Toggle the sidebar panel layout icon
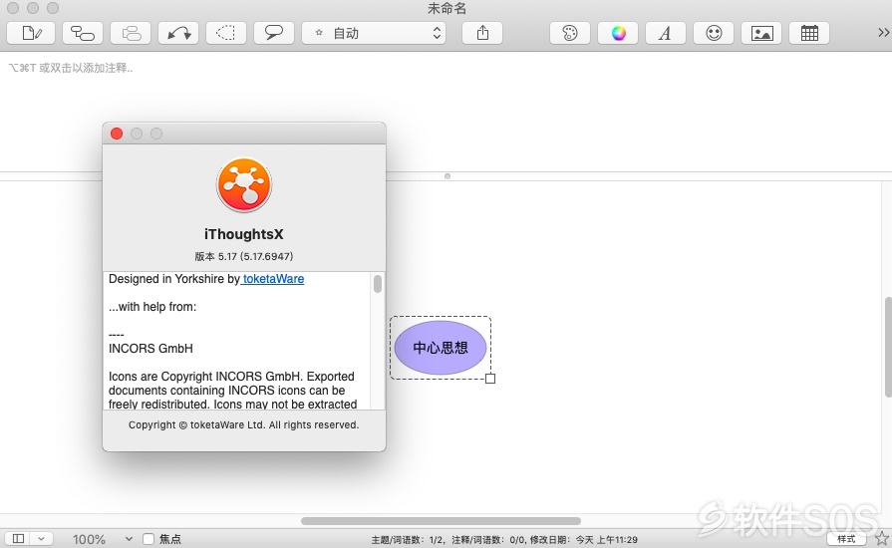This screenshot has height=548, width=892. point(18,538)
